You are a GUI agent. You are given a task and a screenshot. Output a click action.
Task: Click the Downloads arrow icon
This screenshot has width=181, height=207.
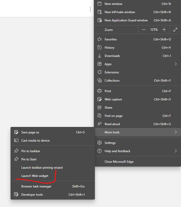pyautogui.click(x=99, y=56)
